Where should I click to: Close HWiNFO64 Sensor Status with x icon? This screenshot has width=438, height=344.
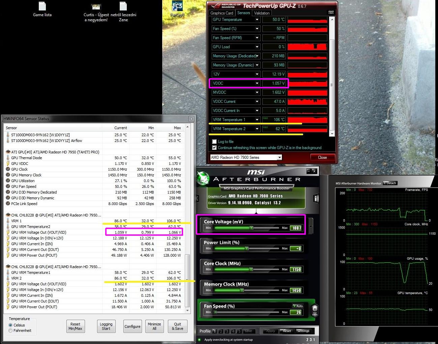point(191,119)
